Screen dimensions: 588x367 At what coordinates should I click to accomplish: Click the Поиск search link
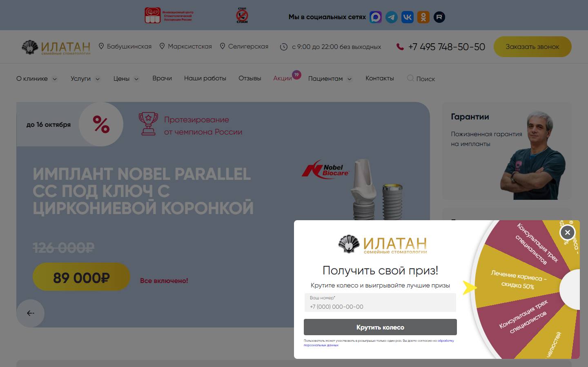[x=425, y=79]
